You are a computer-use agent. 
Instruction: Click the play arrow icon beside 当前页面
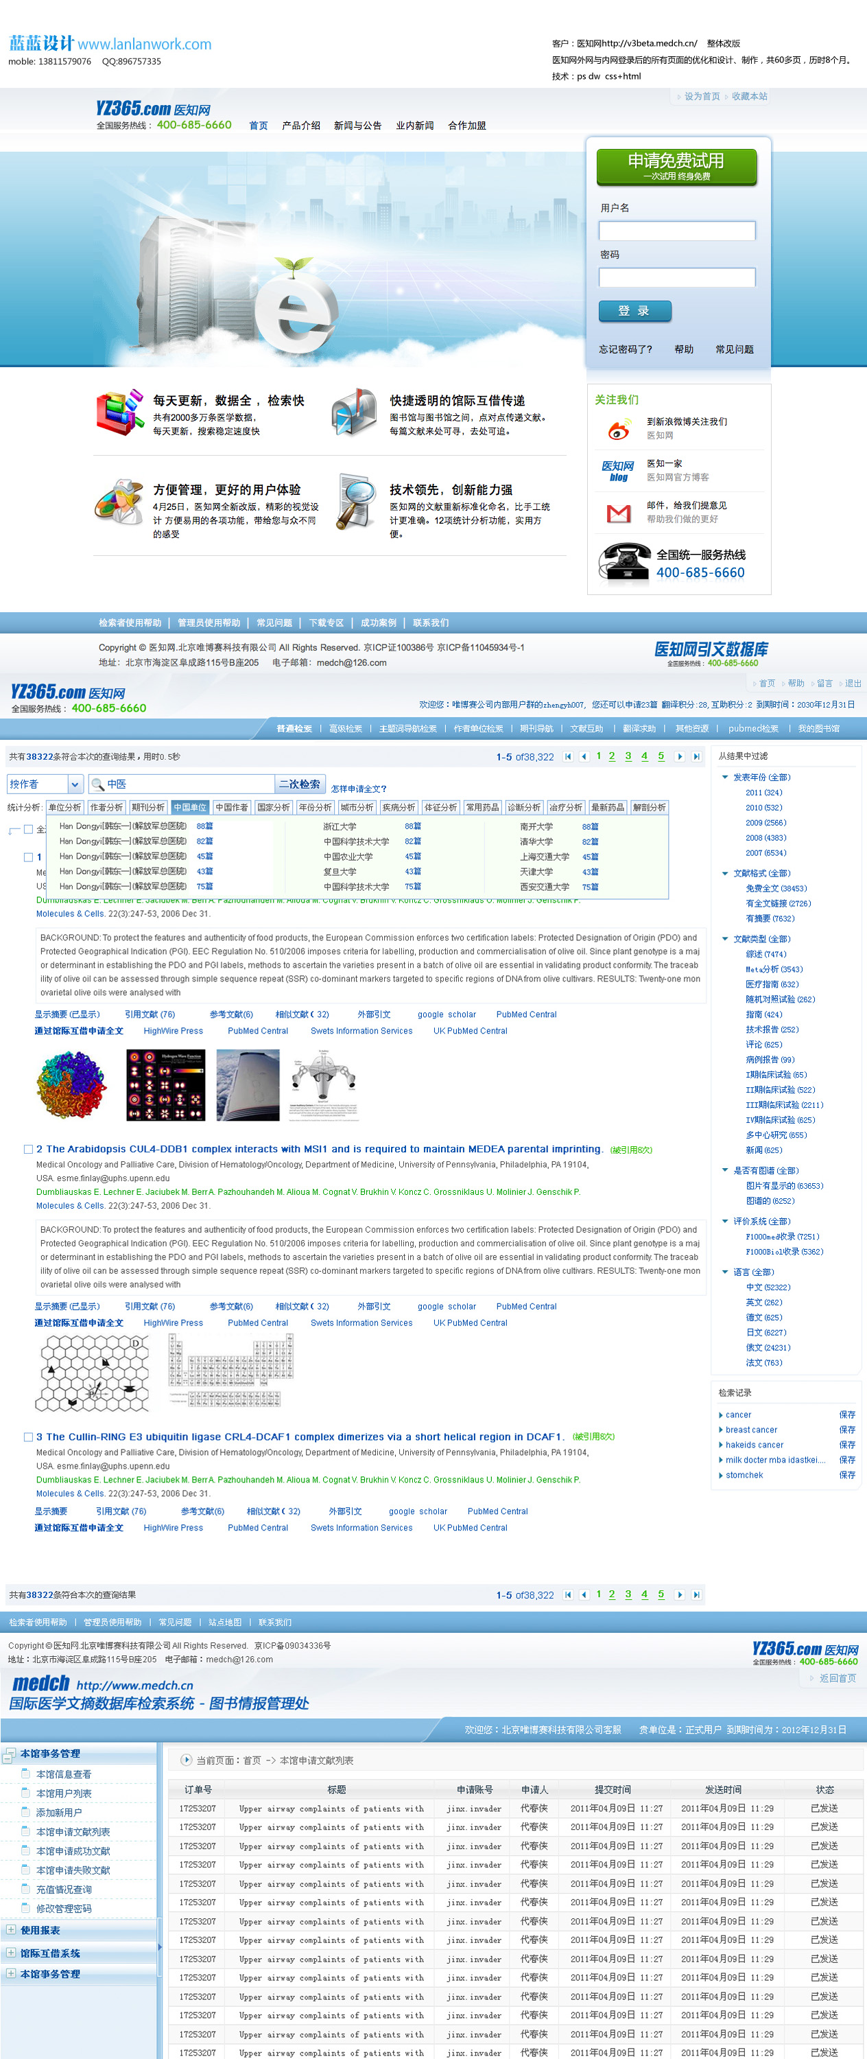pos(186,1760)
